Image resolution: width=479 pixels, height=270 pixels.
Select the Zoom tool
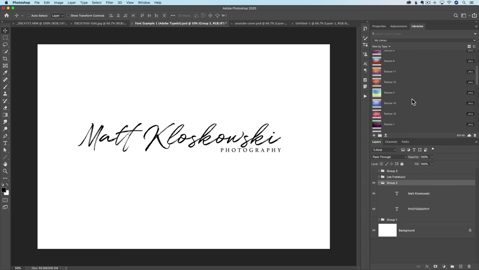(5, 171)
